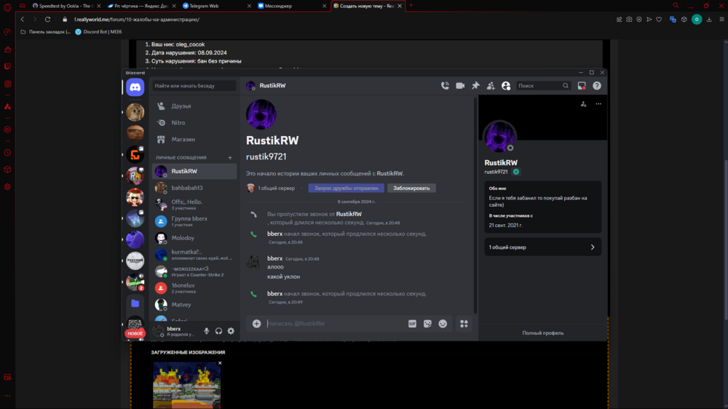
Task: Open sticker picker in message box
Action: click(x=427, y=324)
